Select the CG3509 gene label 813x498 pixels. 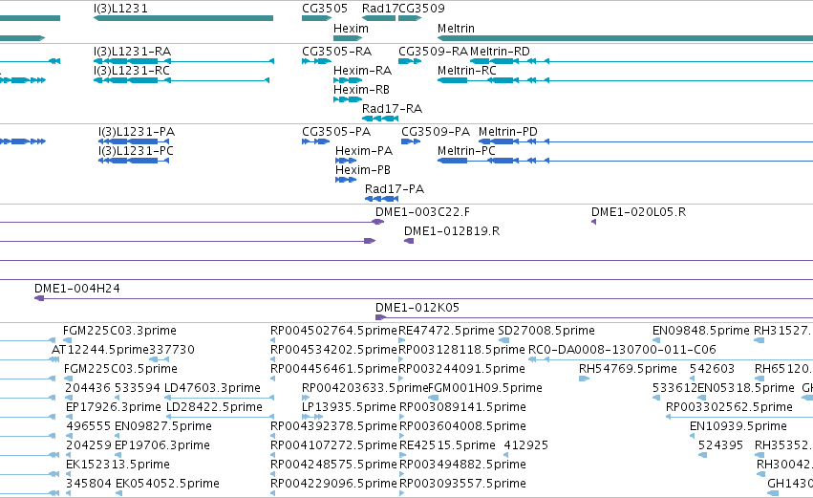tap(421, 9)
